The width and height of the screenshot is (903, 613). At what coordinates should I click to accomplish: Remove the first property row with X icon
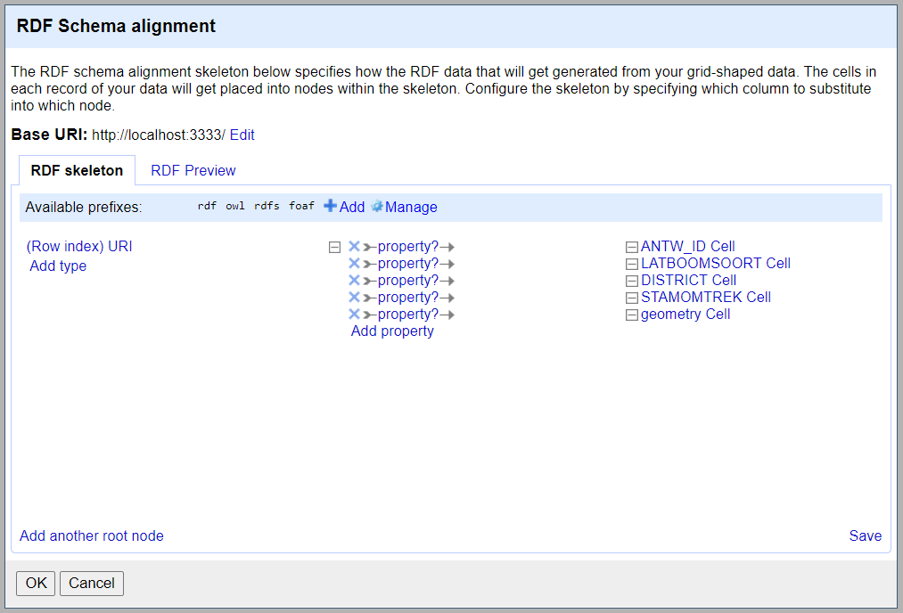[x=354, y=247]
